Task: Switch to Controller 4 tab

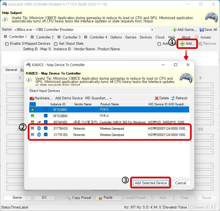Action: pos(96,37)
